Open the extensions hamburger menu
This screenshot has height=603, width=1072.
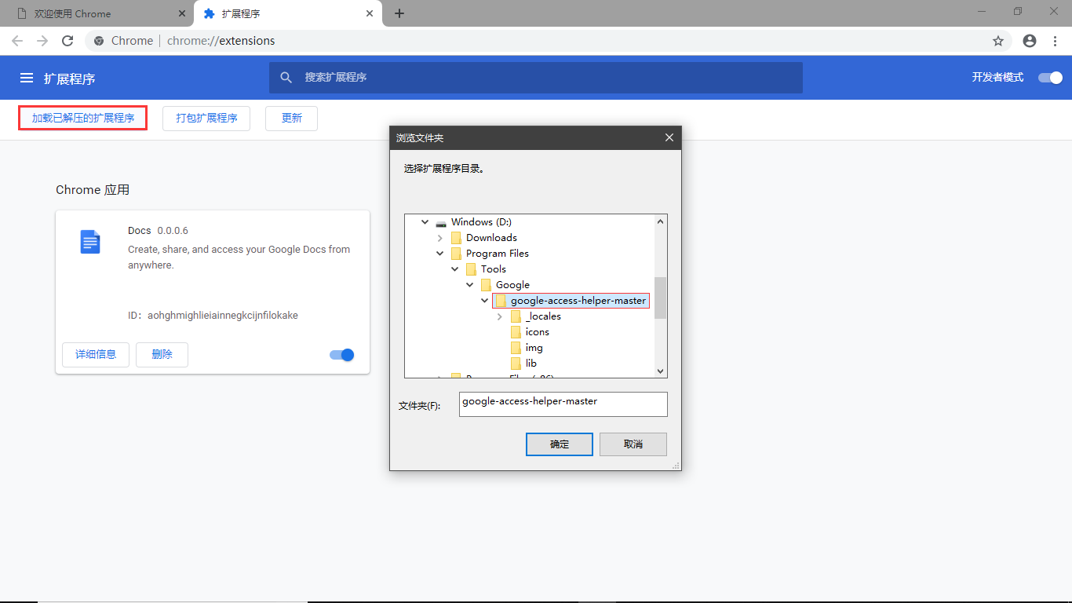27,78
